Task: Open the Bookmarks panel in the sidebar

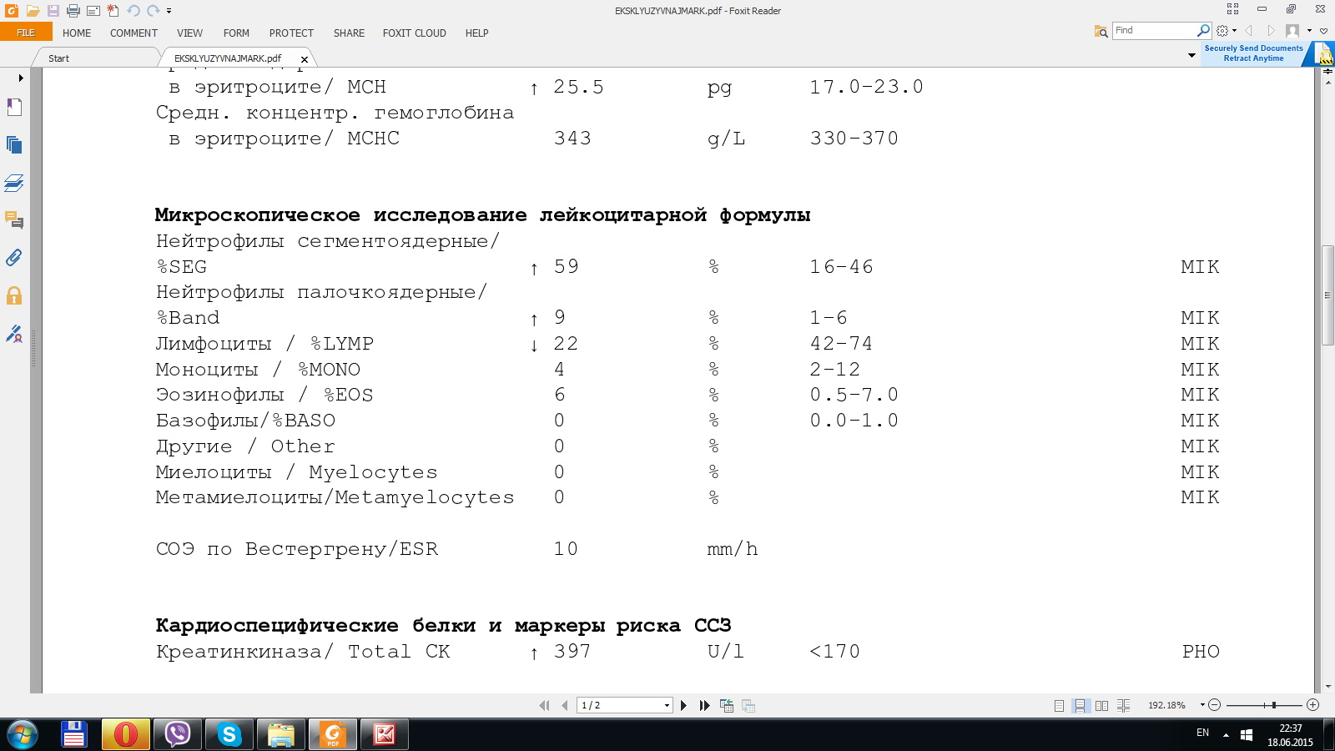Action: pos(14,107)
